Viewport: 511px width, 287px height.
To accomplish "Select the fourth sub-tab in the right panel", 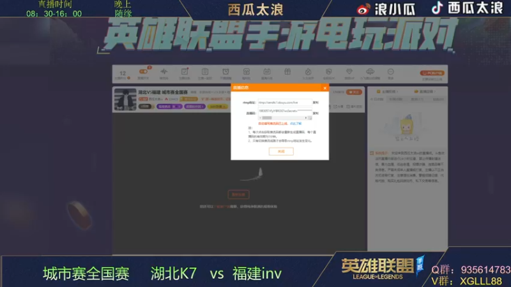I will tap(438, 99).
